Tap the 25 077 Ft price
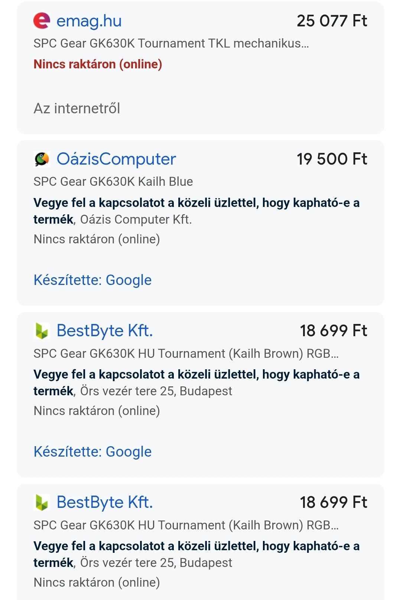The width and height of the screenshot is (397, 600). [x=332, y=21]
